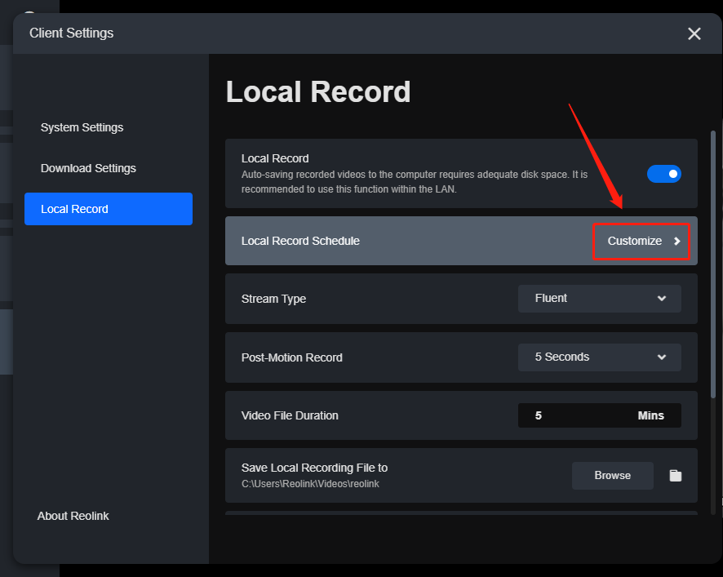Click the Mins unit text
723x577 pixels.
tap(650, 415)
